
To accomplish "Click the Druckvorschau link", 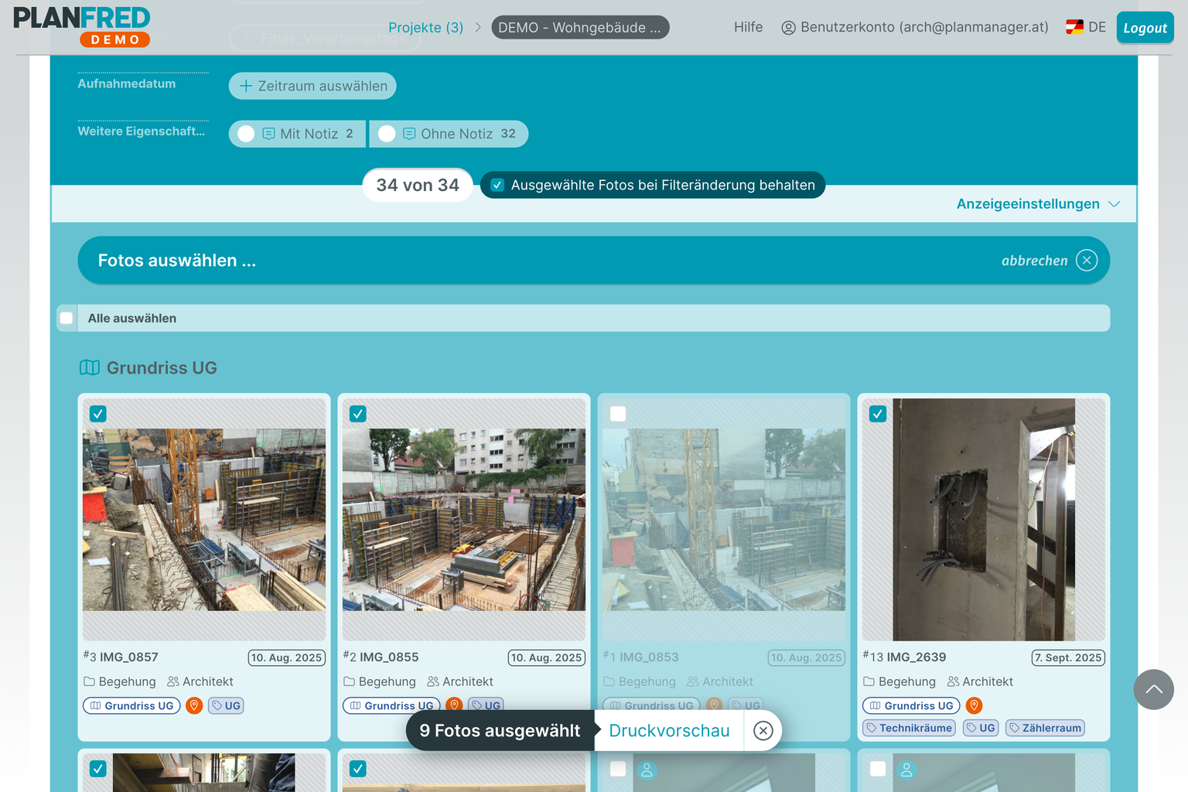I will (669, 731).
